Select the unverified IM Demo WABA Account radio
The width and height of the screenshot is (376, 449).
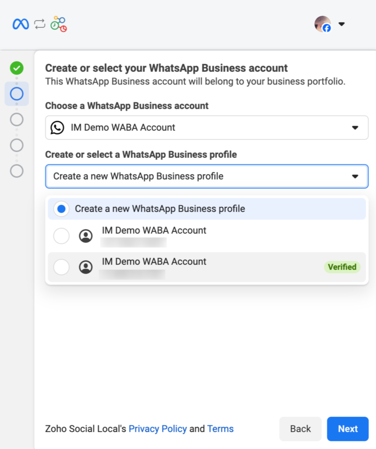tap(62, 236)
